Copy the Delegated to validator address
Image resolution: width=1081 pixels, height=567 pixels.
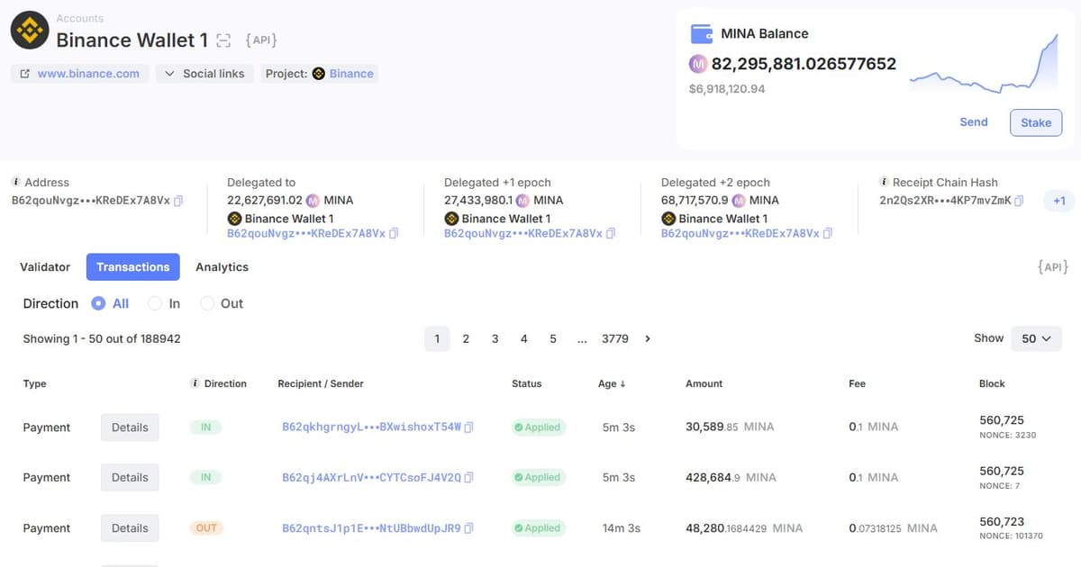point(394,233)
